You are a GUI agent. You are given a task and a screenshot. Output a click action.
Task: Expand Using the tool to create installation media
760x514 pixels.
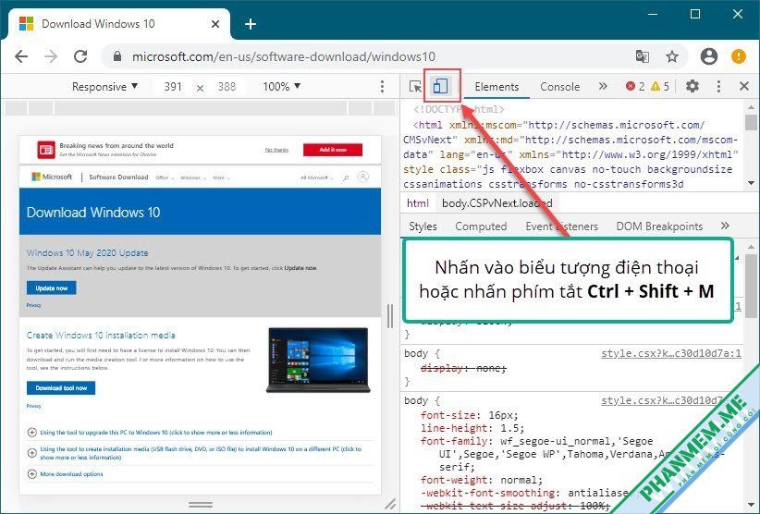(194, 453)
